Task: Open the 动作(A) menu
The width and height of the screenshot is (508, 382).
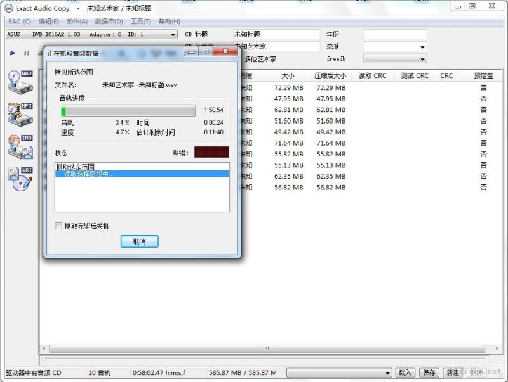Action: [77, 22]
